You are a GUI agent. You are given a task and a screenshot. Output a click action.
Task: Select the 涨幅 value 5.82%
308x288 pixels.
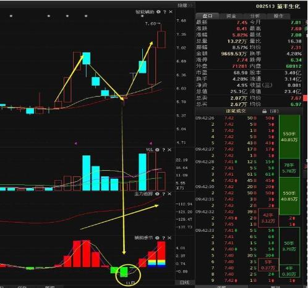[x=240, y=35]
